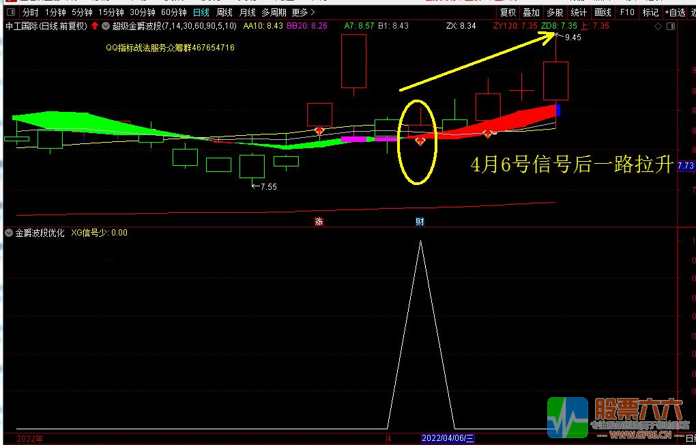The width and height of the screenshot is (696, 445).
Task: Expand the 金爵波段优化 indicator dropdown
Action: coord(8,233)
